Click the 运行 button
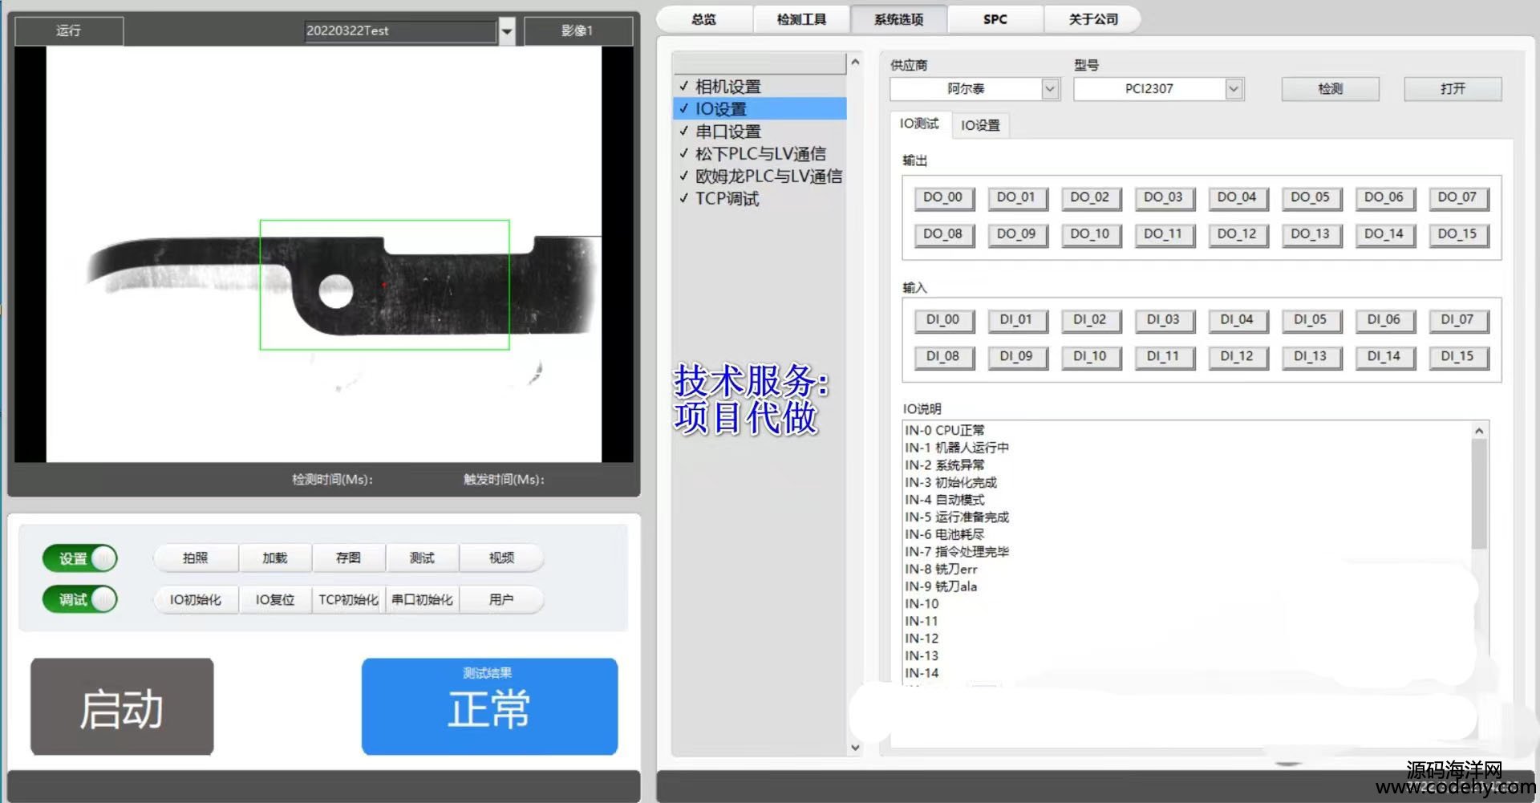The width and height of the screenshot is (1540, 803). [x=69, y=31]
